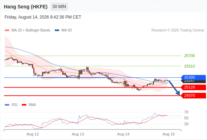Click the Aug 15 date axis label

click(x=169, y=134)
